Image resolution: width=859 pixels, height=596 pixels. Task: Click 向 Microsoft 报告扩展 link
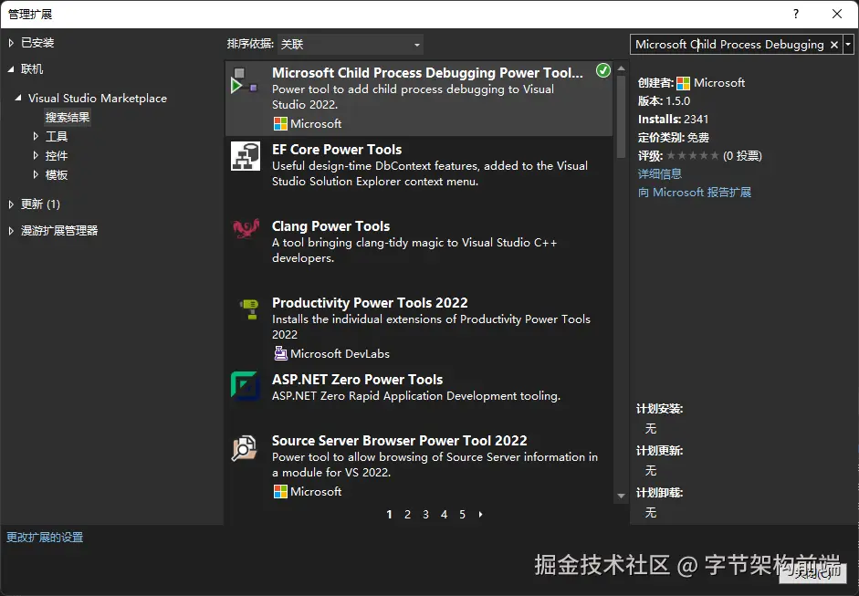point(694,193)
